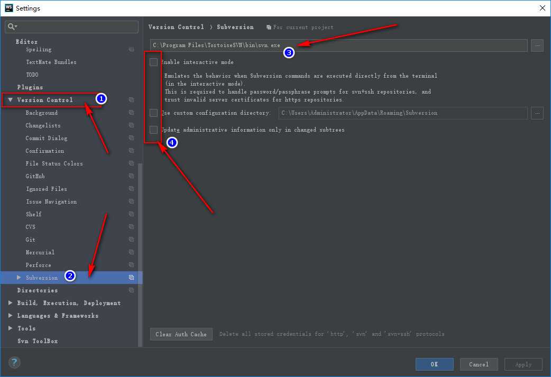Toggle Update administrative information only in changed subtrees
551x377 pixels.
tap(153, 130)
